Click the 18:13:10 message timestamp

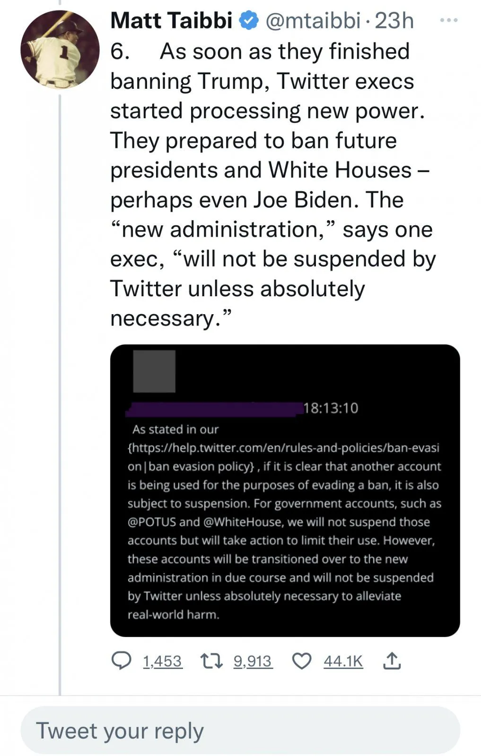(331, 408)
